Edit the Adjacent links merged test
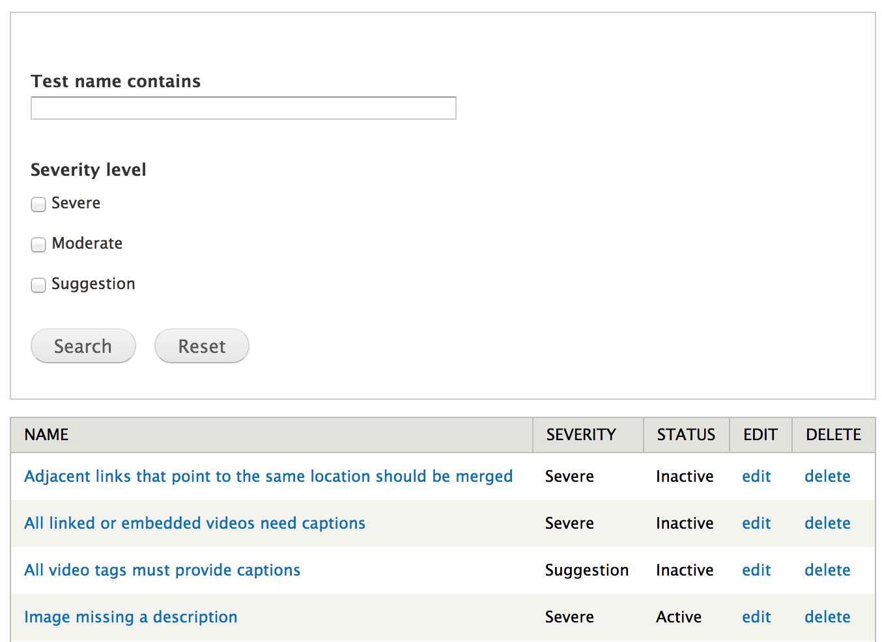 click(756, 476)
